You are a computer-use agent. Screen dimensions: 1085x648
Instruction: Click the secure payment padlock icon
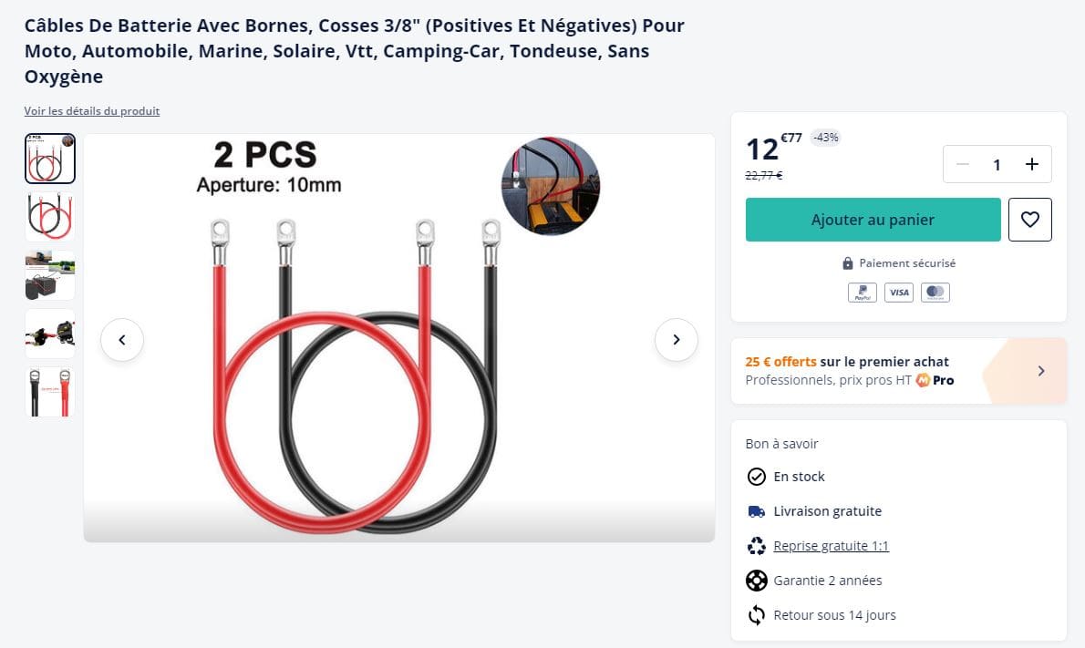tap(848, 263)
